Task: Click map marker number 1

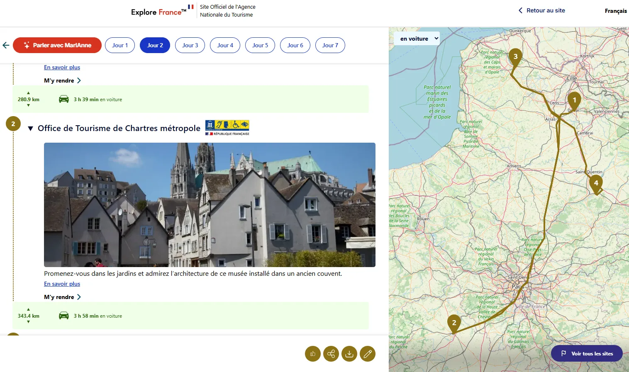Action: coord(574,100)
